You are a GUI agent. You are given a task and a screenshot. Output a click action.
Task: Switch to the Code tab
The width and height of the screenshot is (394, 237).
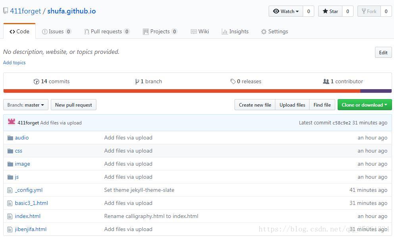click(19, 31)
